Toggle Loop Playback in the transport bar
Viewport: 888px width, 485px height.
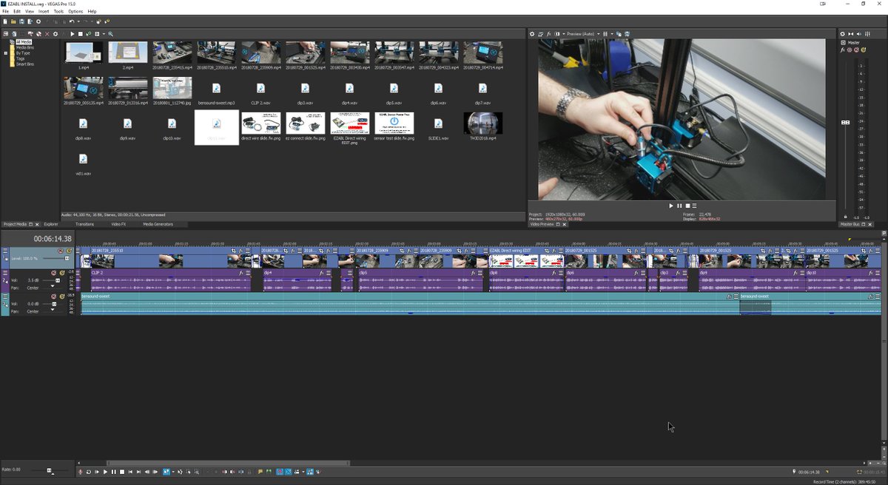(x=89, y=472)
